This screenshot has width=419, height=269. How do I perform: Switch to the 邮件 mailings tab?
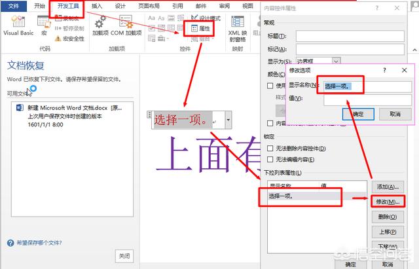click(x=201, y=6)
